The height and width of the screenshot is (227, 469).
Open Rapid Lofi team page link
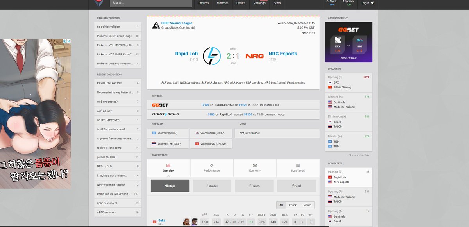(186, 54)
